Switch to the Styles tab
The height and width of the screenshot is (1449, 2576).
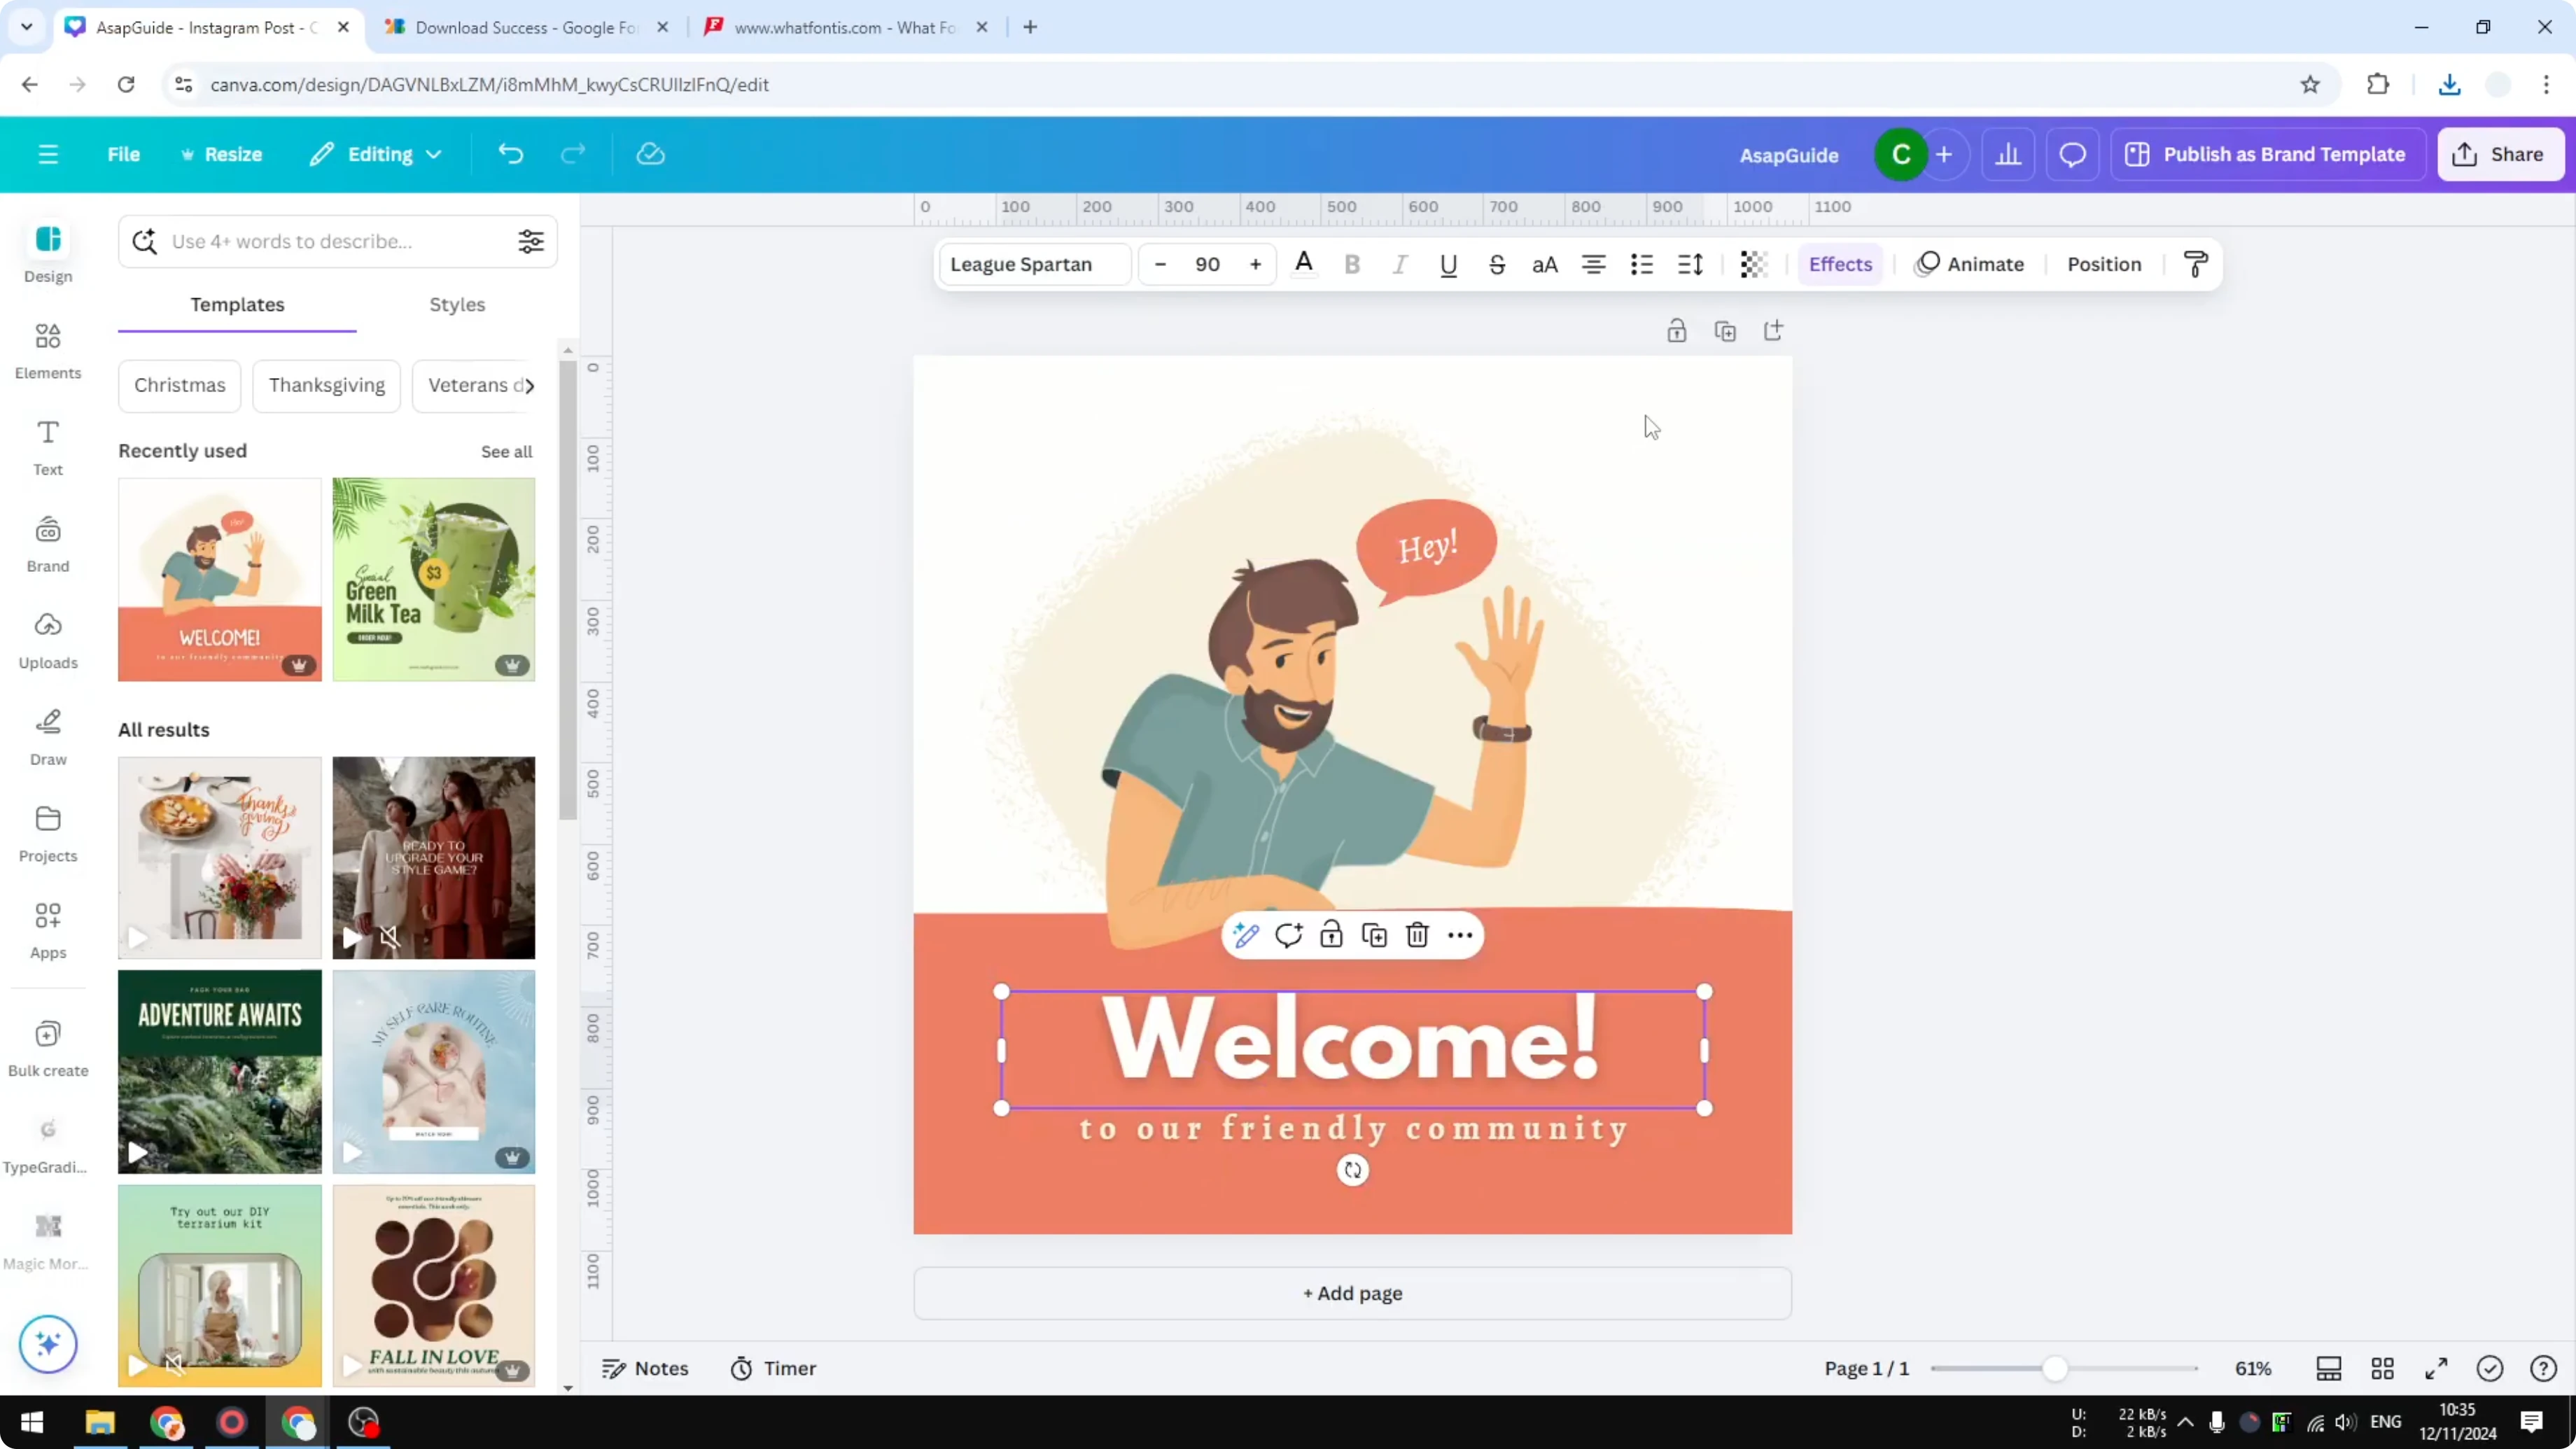(456, 305)
